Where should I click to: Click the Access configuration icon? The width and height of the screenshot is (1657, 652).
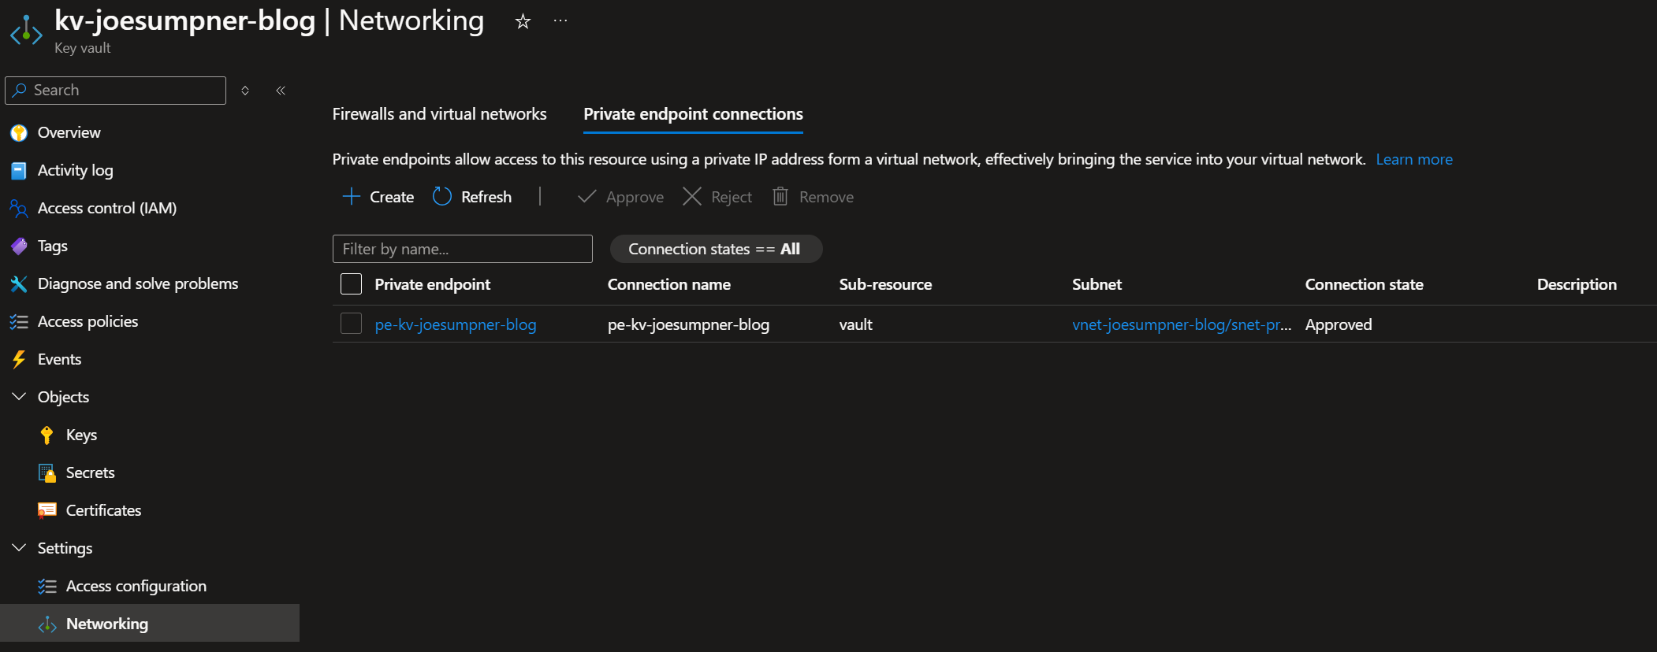pos(47,587)
